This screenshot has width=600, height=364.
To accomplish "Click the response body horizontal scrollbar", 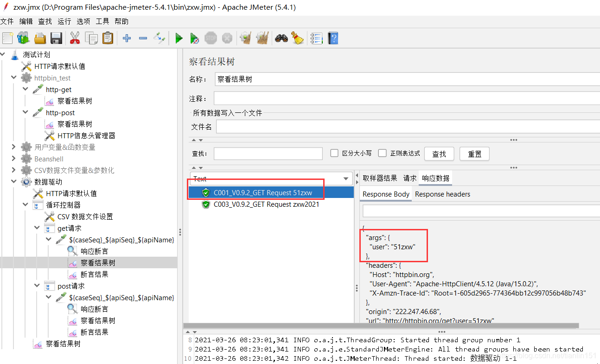I will pos(381,325).
